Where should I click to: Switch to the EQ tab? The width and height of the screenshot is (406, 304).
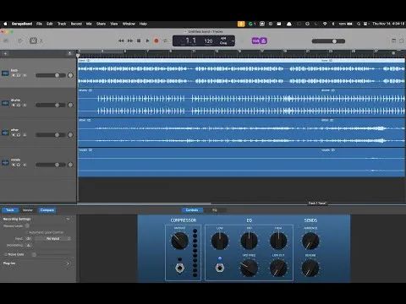(x=215, y=210)
